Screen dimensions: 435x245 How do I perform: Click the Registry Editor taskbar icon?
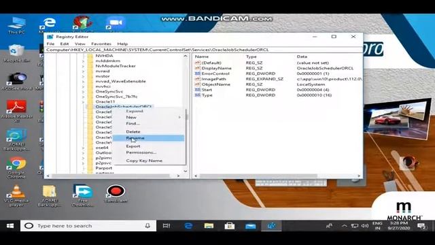[x=271, y=226]
